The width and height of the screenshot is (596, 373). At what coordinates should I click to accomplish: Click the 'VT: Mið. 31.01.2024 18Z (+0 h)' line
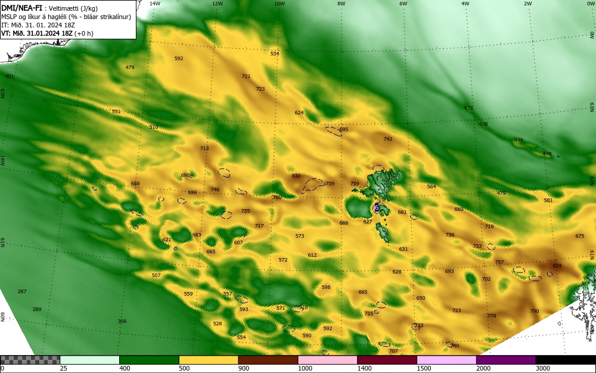click(x=47, y=33)
